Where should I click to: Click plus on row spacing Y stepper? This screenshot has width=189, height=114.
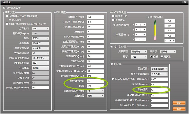click(x=144, y=39)
